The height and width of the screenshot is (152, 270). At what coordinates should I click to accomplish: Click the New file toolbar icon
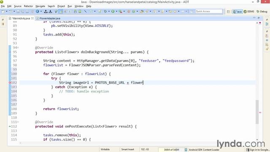(3, 11)
